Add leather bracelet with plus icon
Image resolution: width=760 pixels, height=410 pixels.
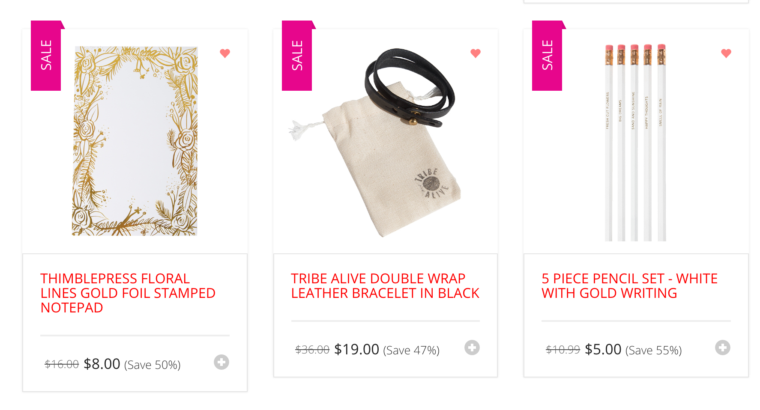point(472,348)
